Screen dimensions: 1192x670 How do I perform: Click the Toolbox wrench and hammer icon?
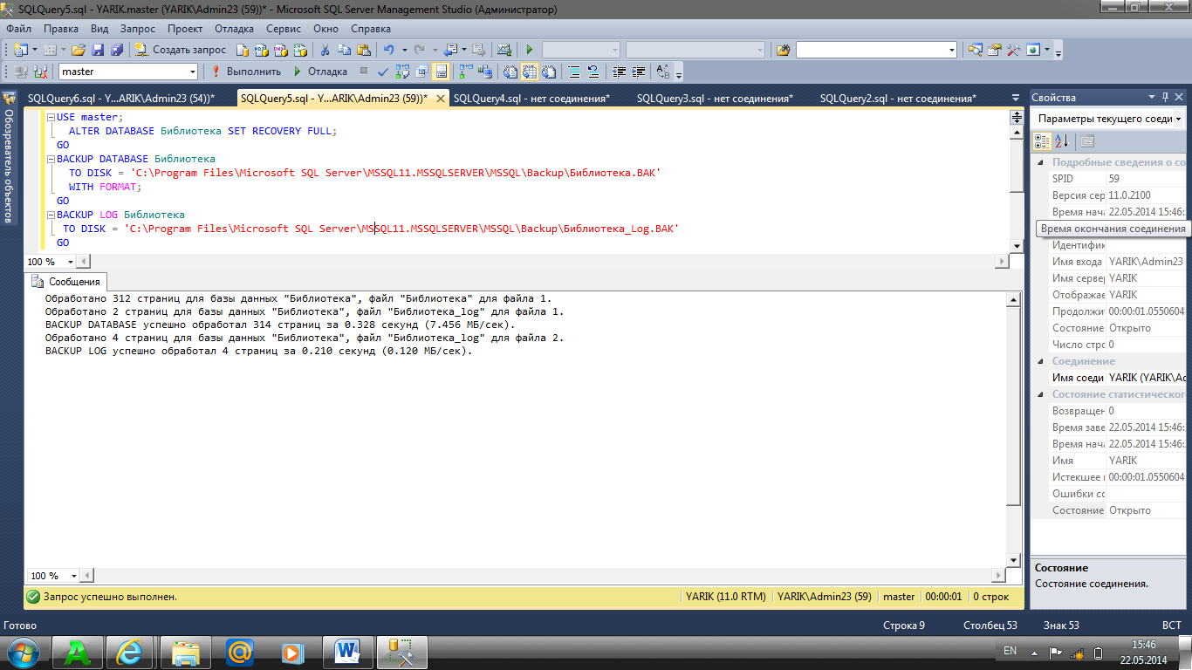pyautogui.click(x=1013, y=50)
